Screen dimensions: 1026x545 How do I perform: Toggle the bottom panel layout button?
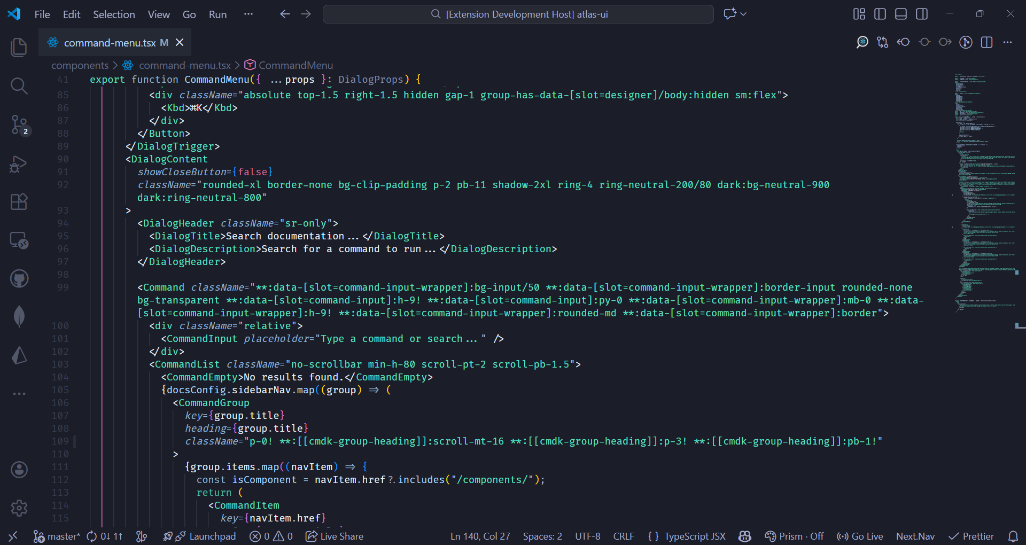(x=900, y=14)
